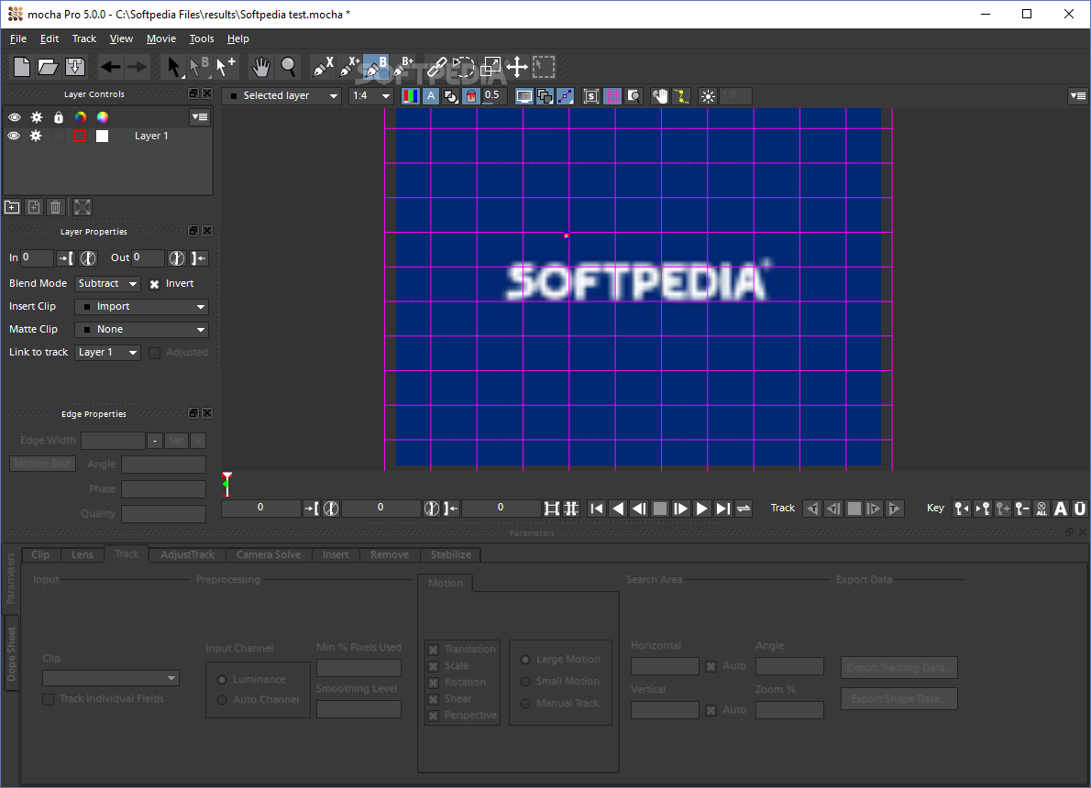
Task: Select the Move four-arrow tool
Action: point(517,67)
